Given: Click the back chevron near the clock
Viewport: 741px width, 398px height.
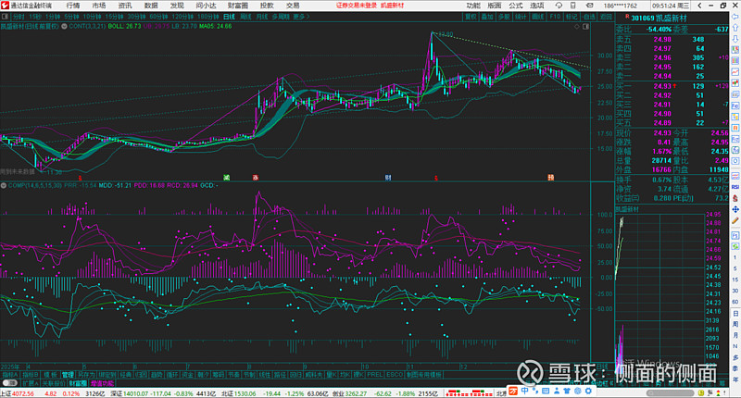Looking at the screenshot, I should point(700,6).
